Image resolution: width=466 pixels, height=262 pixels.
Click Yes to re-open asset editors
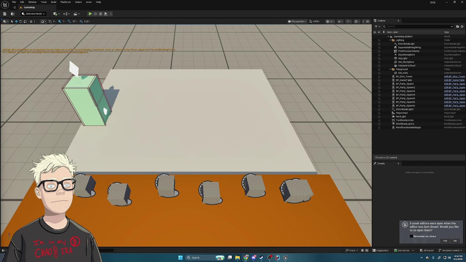tap(445, 241)
